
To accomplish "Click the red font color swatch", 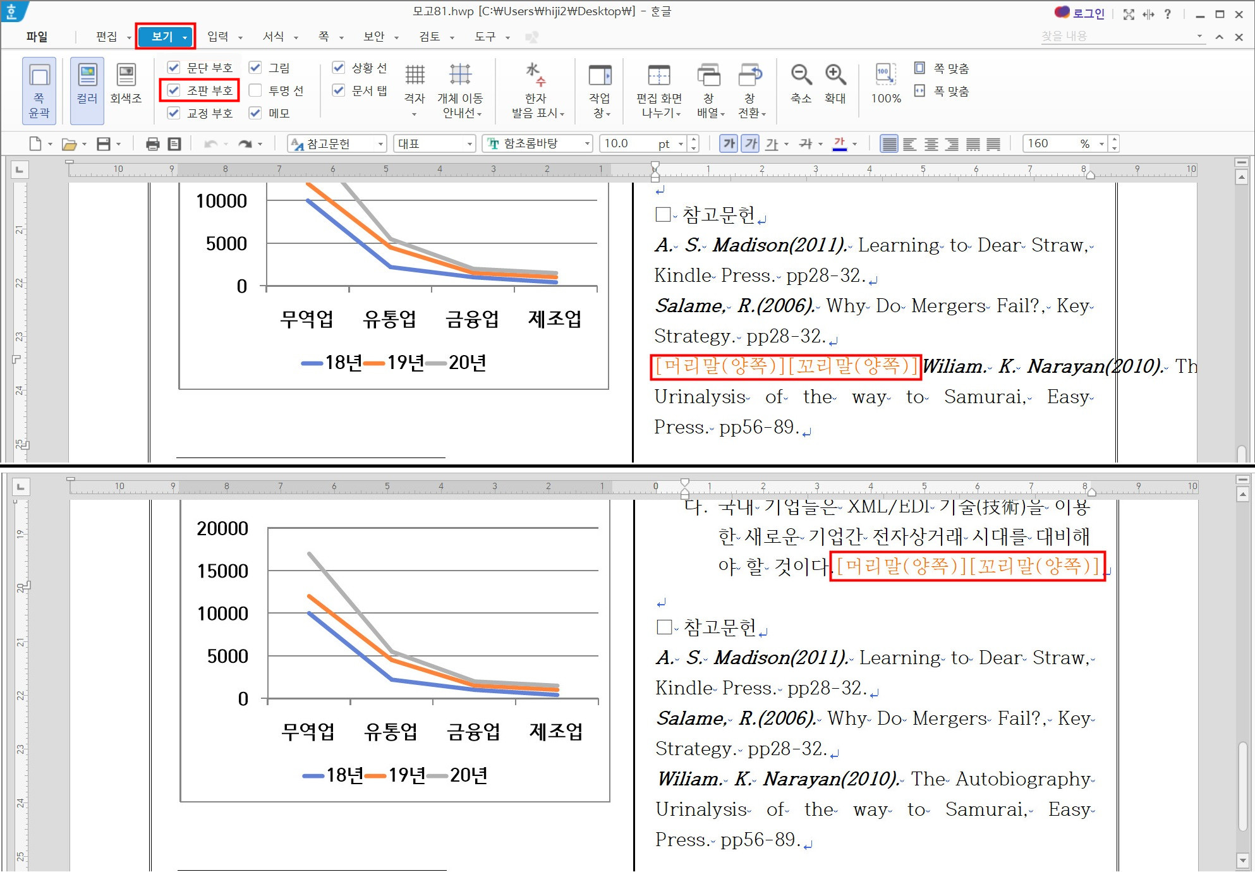I will (x=840, y=144).
